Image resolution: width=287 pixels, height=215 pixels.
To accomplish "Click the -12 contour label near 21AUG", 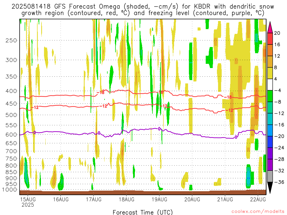I will tap(229, 110).
